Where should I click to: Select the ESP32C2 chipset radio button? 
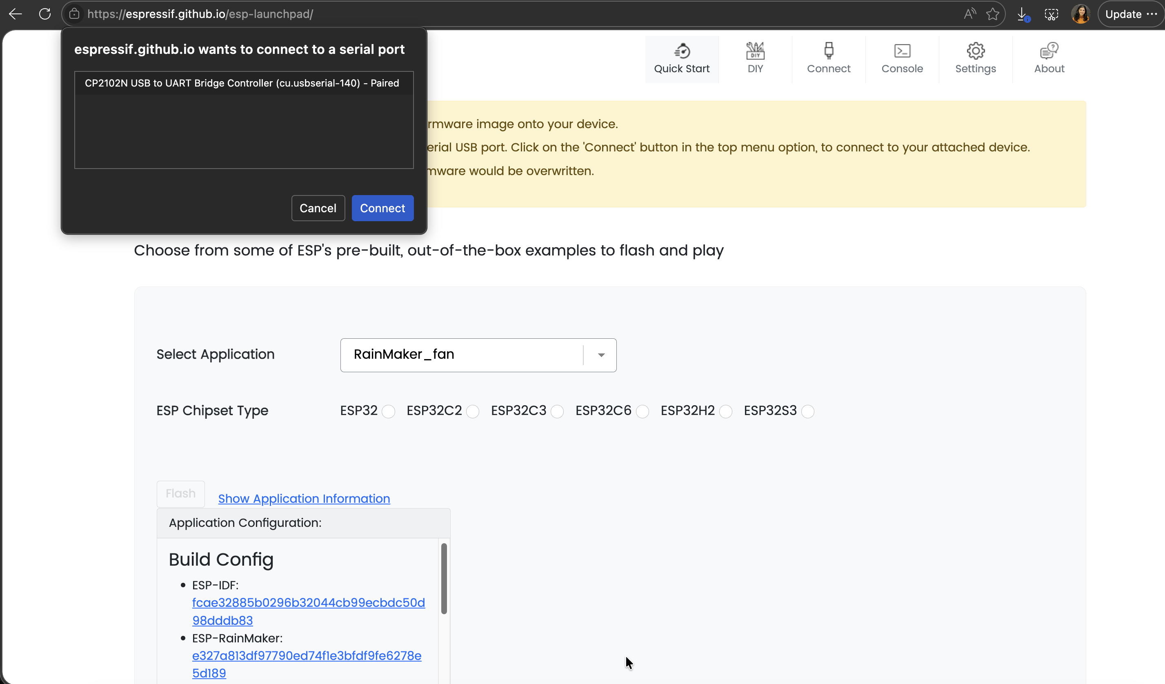(x=472, y=411)
